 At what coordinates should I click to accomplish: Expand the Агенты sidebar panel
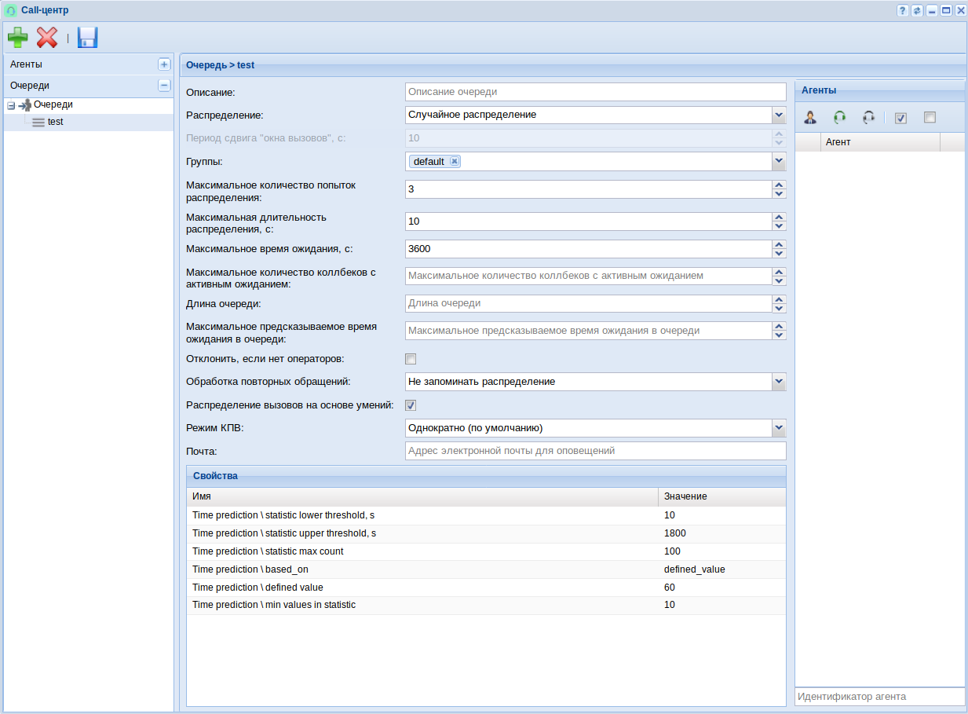(164, 64)
